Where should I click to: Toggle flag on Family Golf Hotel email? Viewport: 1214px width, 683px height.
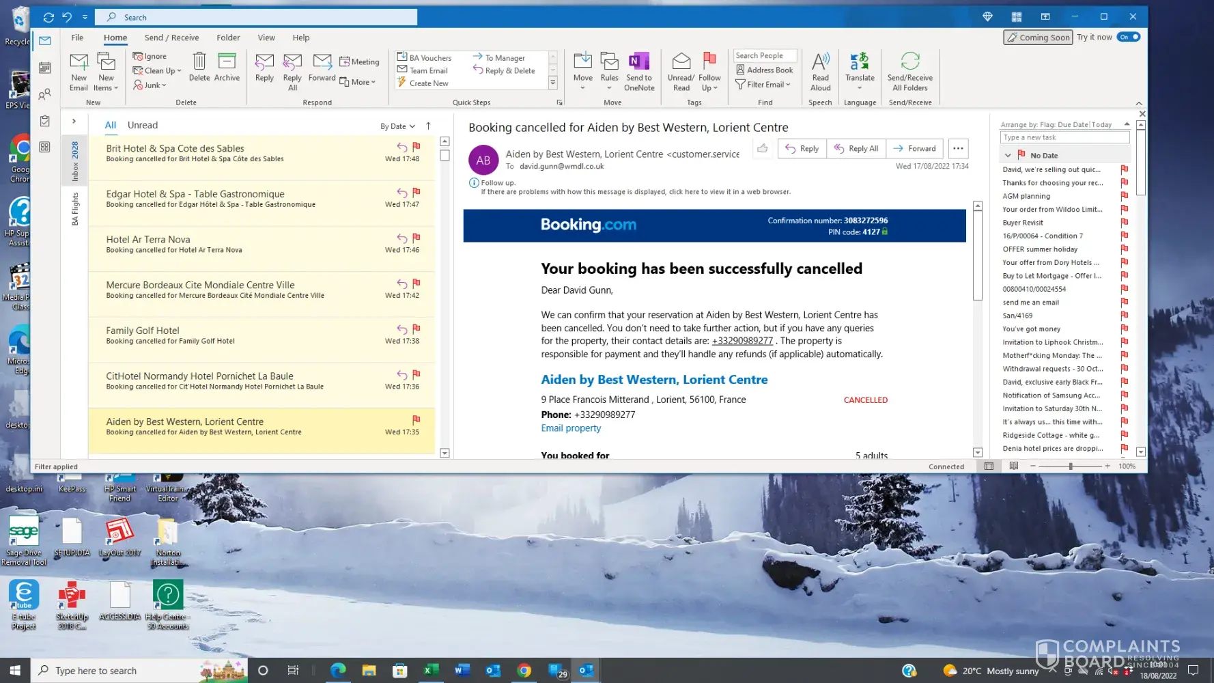click(x=417, y=329)
